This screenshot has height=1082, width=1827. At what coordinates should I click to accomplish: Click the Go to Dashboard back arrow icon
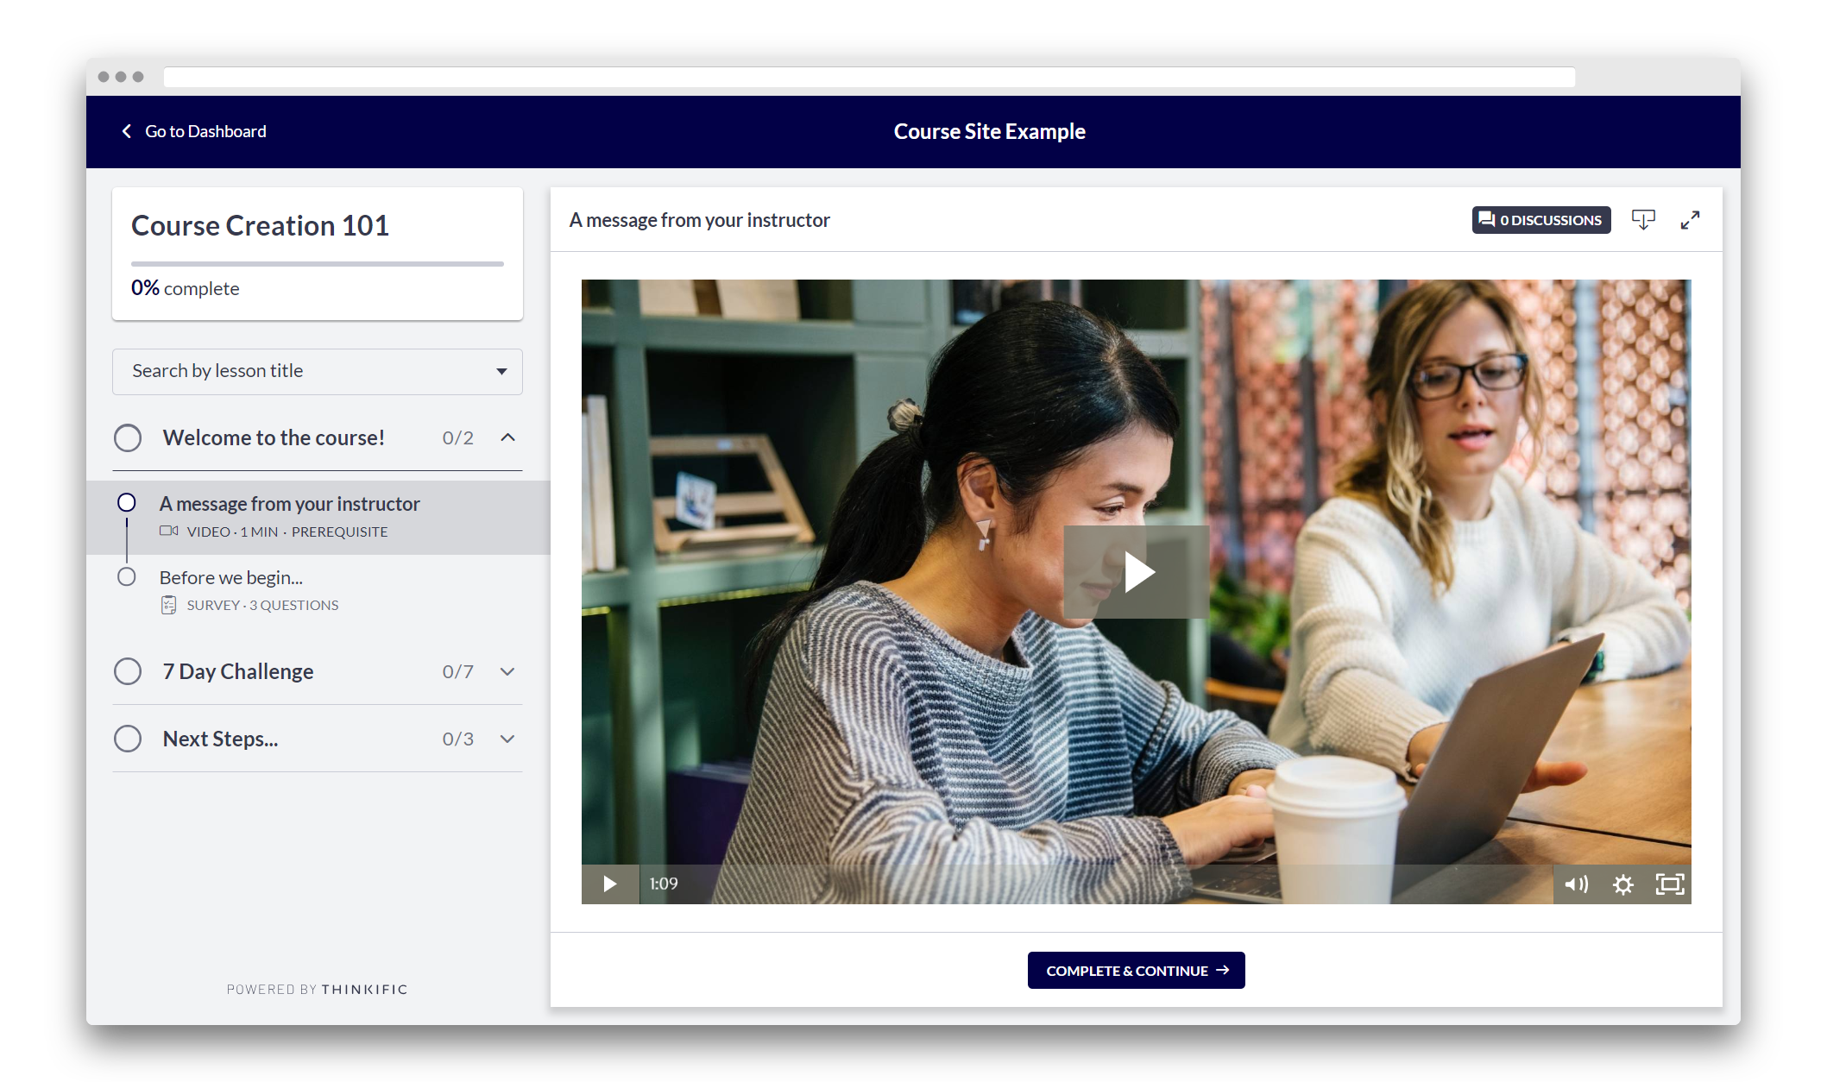(125, 130)
